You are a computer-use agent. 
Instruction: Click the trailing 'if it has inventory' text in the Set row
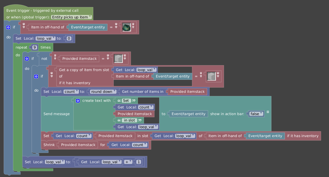(x=303, y=136)
